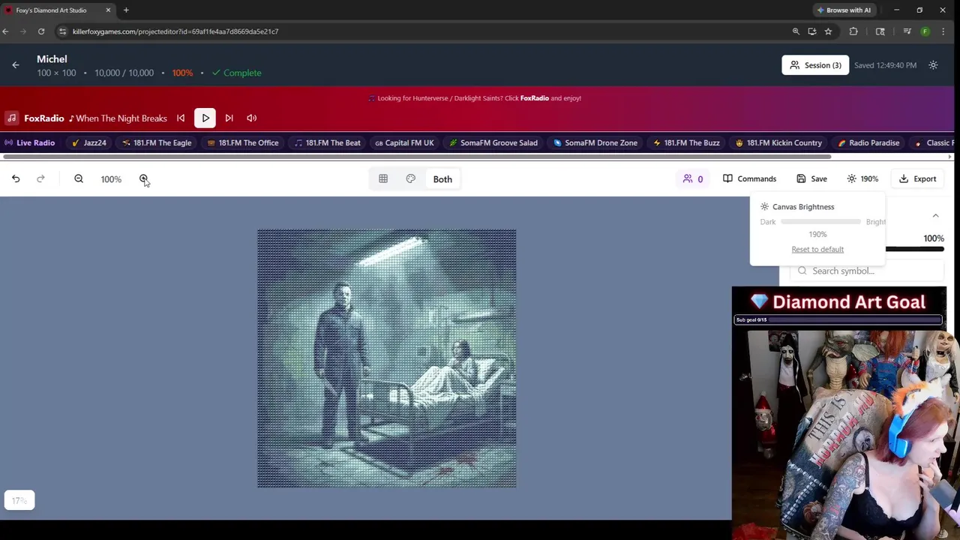Choose the Radio Paradise station
This screenshot has height=540, width=960.
pyautogui.click(x=868, y=142)
